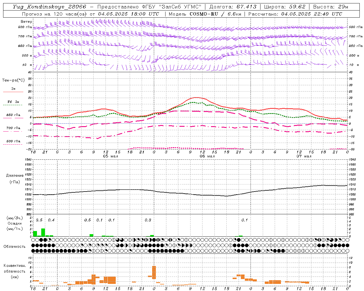Viewport: 364px width, 291px height.
Task: Click the '3.5' precipitation total value
Action: coord(39,220)
